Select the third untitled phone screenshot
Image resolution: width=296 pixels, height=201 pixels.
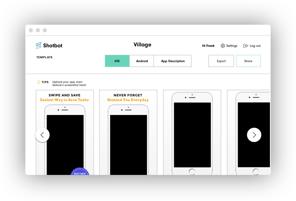(192, 135)
